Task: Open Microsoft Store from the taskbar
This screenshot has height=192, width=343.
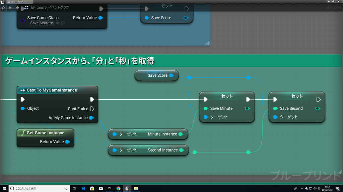Action: 92,188
